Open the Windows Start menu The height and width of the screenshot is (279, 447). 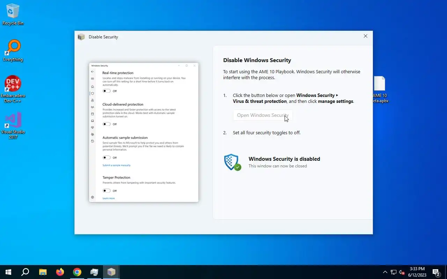tap(8, 272)
